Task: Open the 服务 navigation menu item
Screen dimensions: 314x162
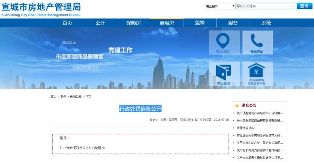Action: [233, 23]
